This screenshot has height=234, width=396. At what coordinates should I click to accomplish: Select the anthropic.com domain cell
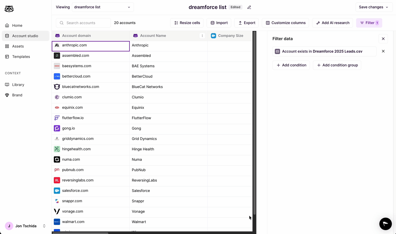91,46
